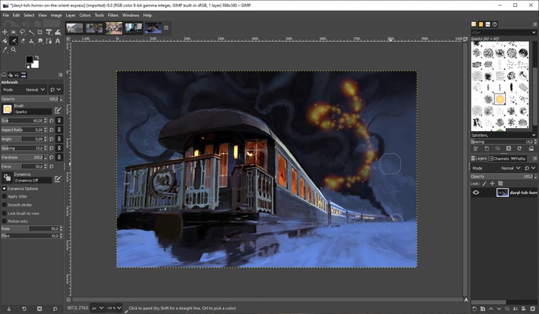539x314 pixels.
Task: Select the Move tool in the toolbox
Action: (5, 32)
